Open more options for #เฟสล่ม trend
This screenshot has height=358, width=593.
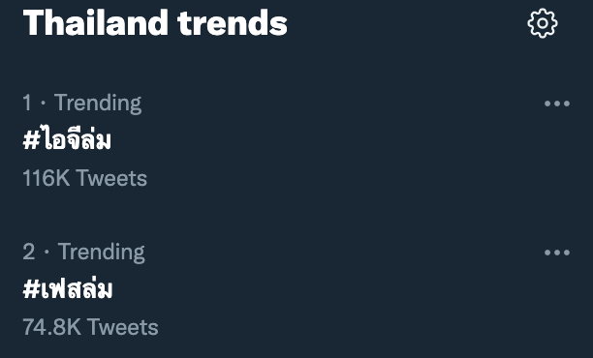(x=557, y=253)
